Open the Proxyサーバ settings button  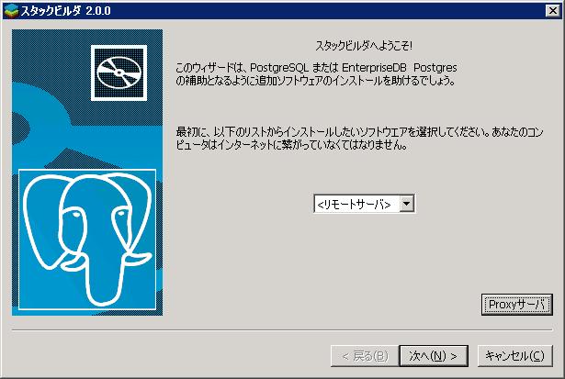pyautogui.click(x=516, y=305)
